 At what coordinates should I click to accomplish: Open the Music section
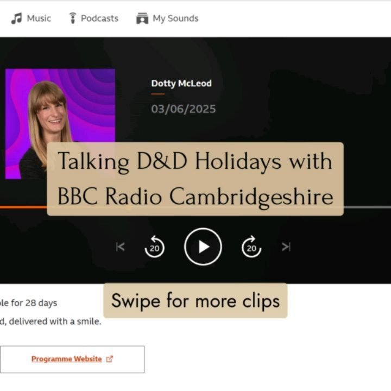pos(31,18)
